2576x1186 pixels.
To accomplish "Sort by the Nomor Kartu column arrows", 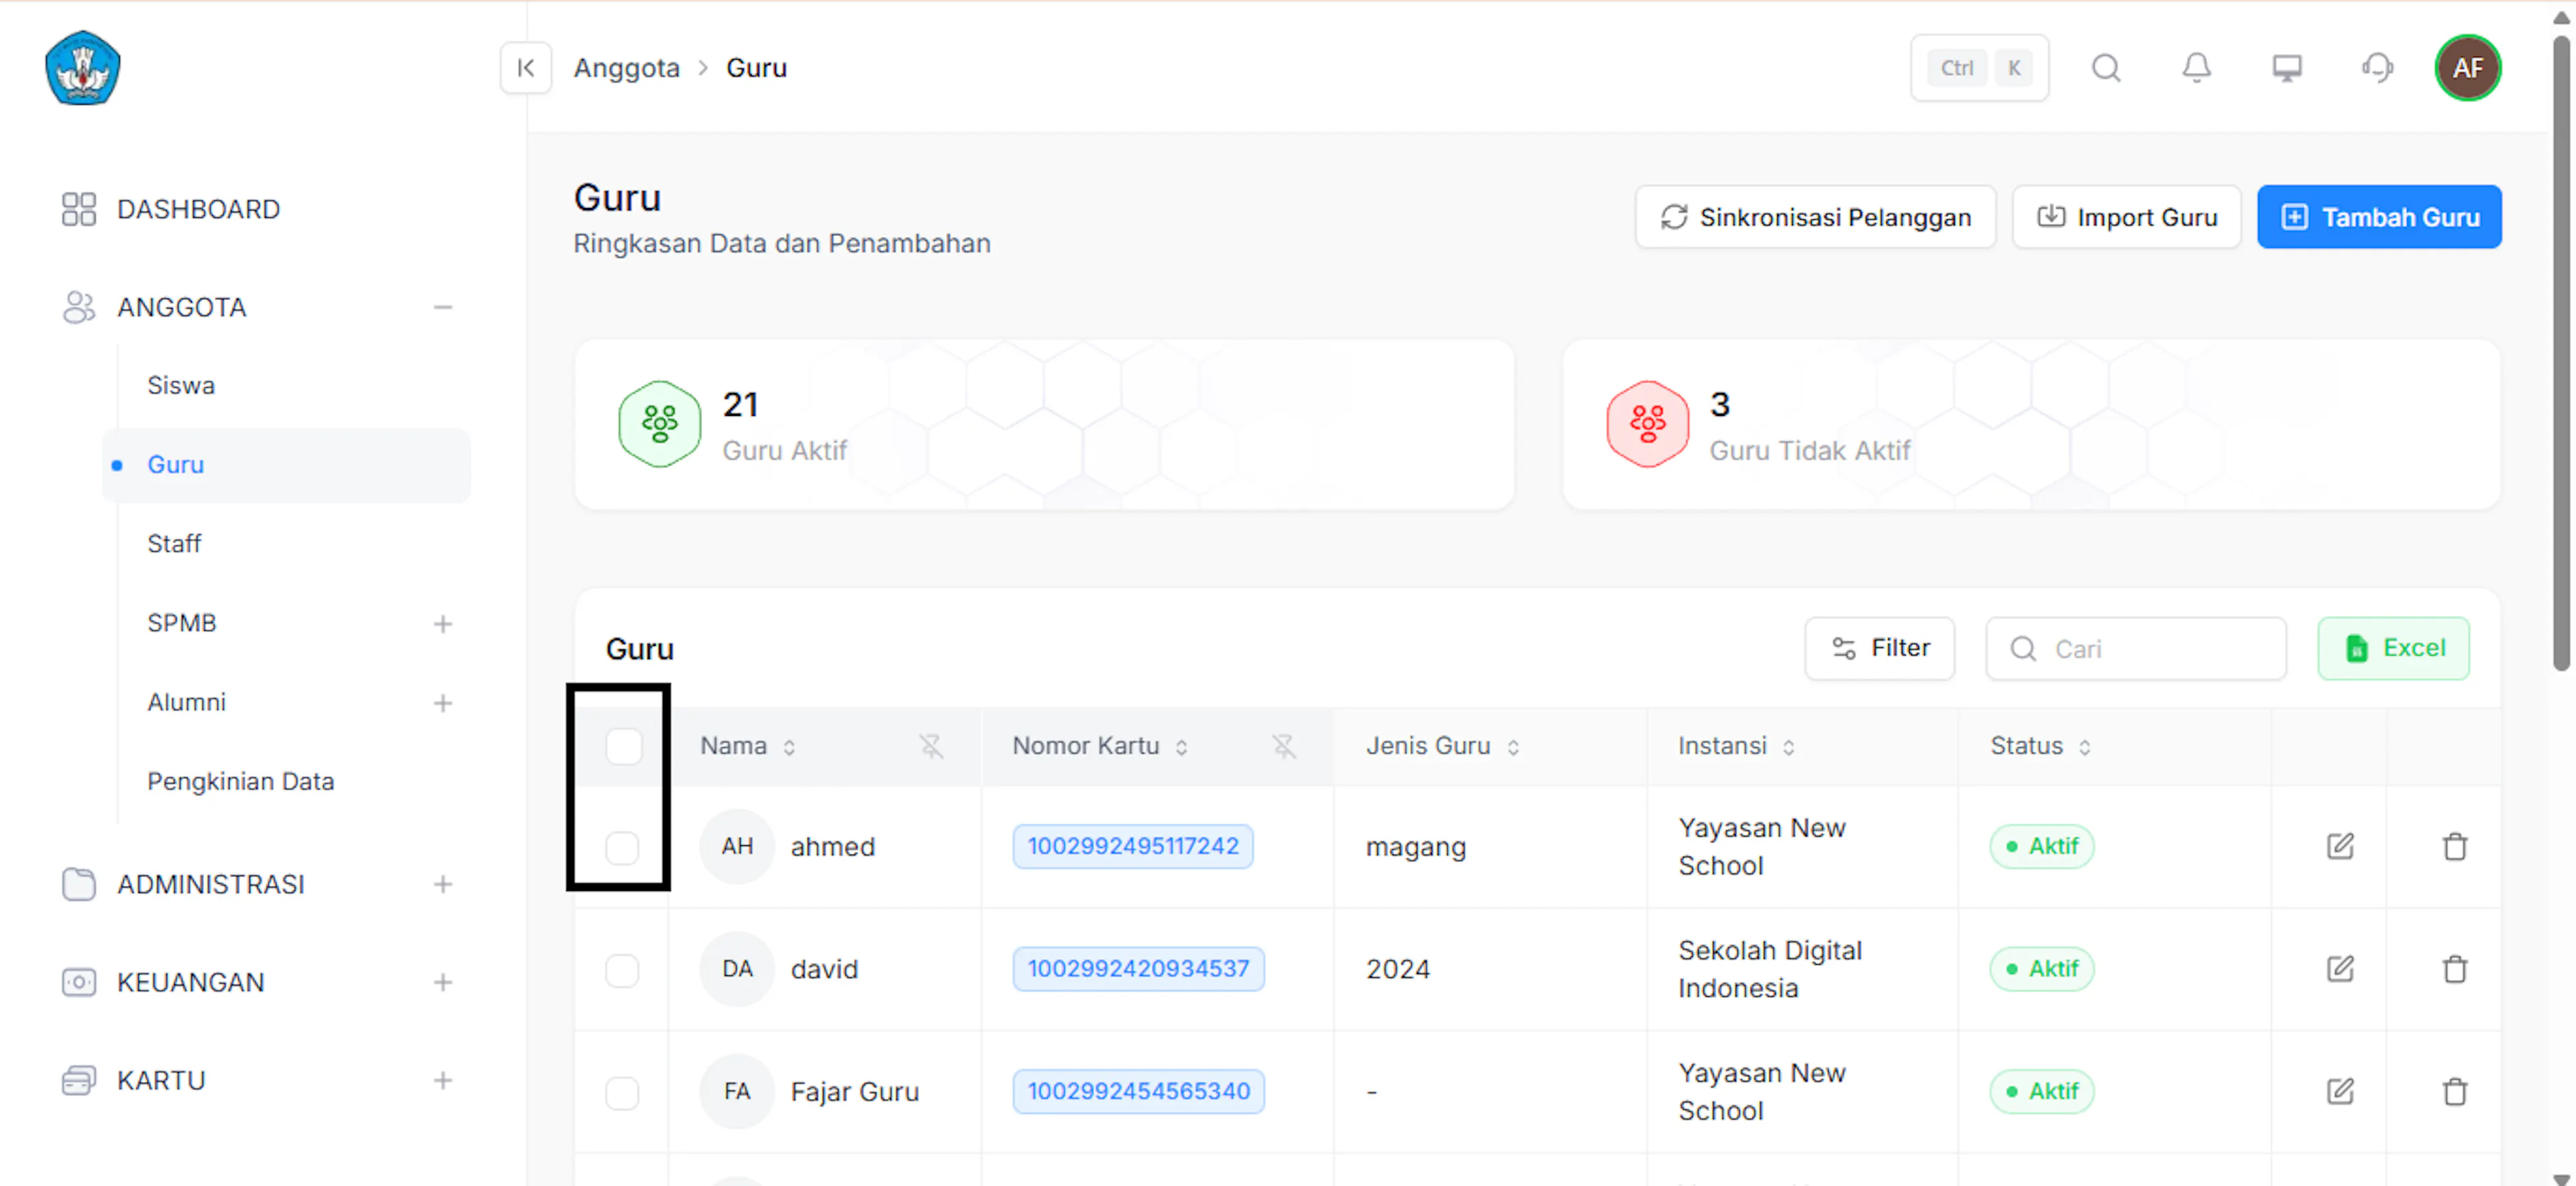I will tap(1181, 747).
